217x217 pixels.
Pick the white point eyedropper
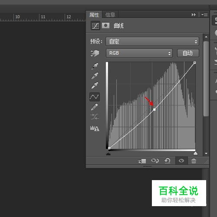95,85
